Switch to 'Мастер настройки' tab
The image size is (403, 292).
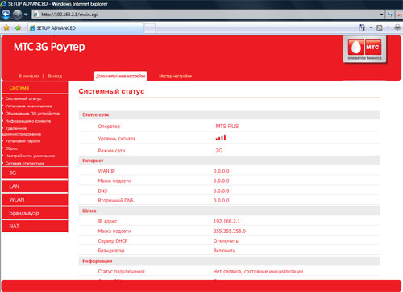click(175, 76)
